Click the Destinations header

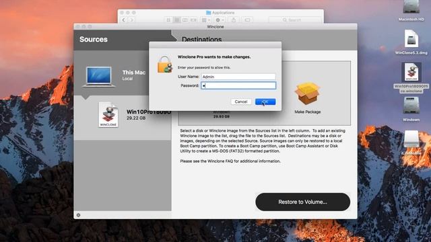pyautogui.click(x=202, y=40)
